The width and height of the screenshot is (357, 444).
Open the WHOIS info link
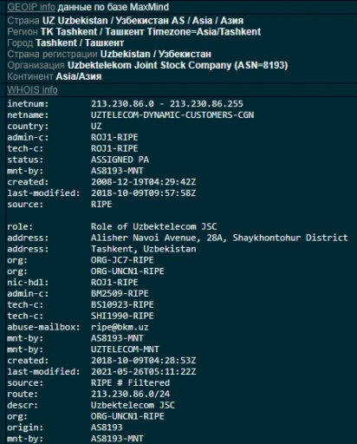pyautogui.click(x=32, y=90)
